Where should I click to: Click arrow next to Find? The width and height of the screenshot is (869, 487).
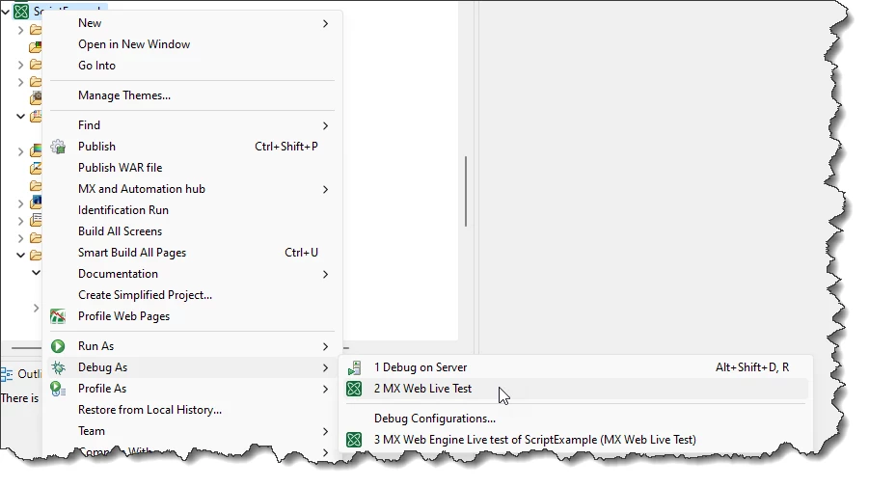coord(325,125)
